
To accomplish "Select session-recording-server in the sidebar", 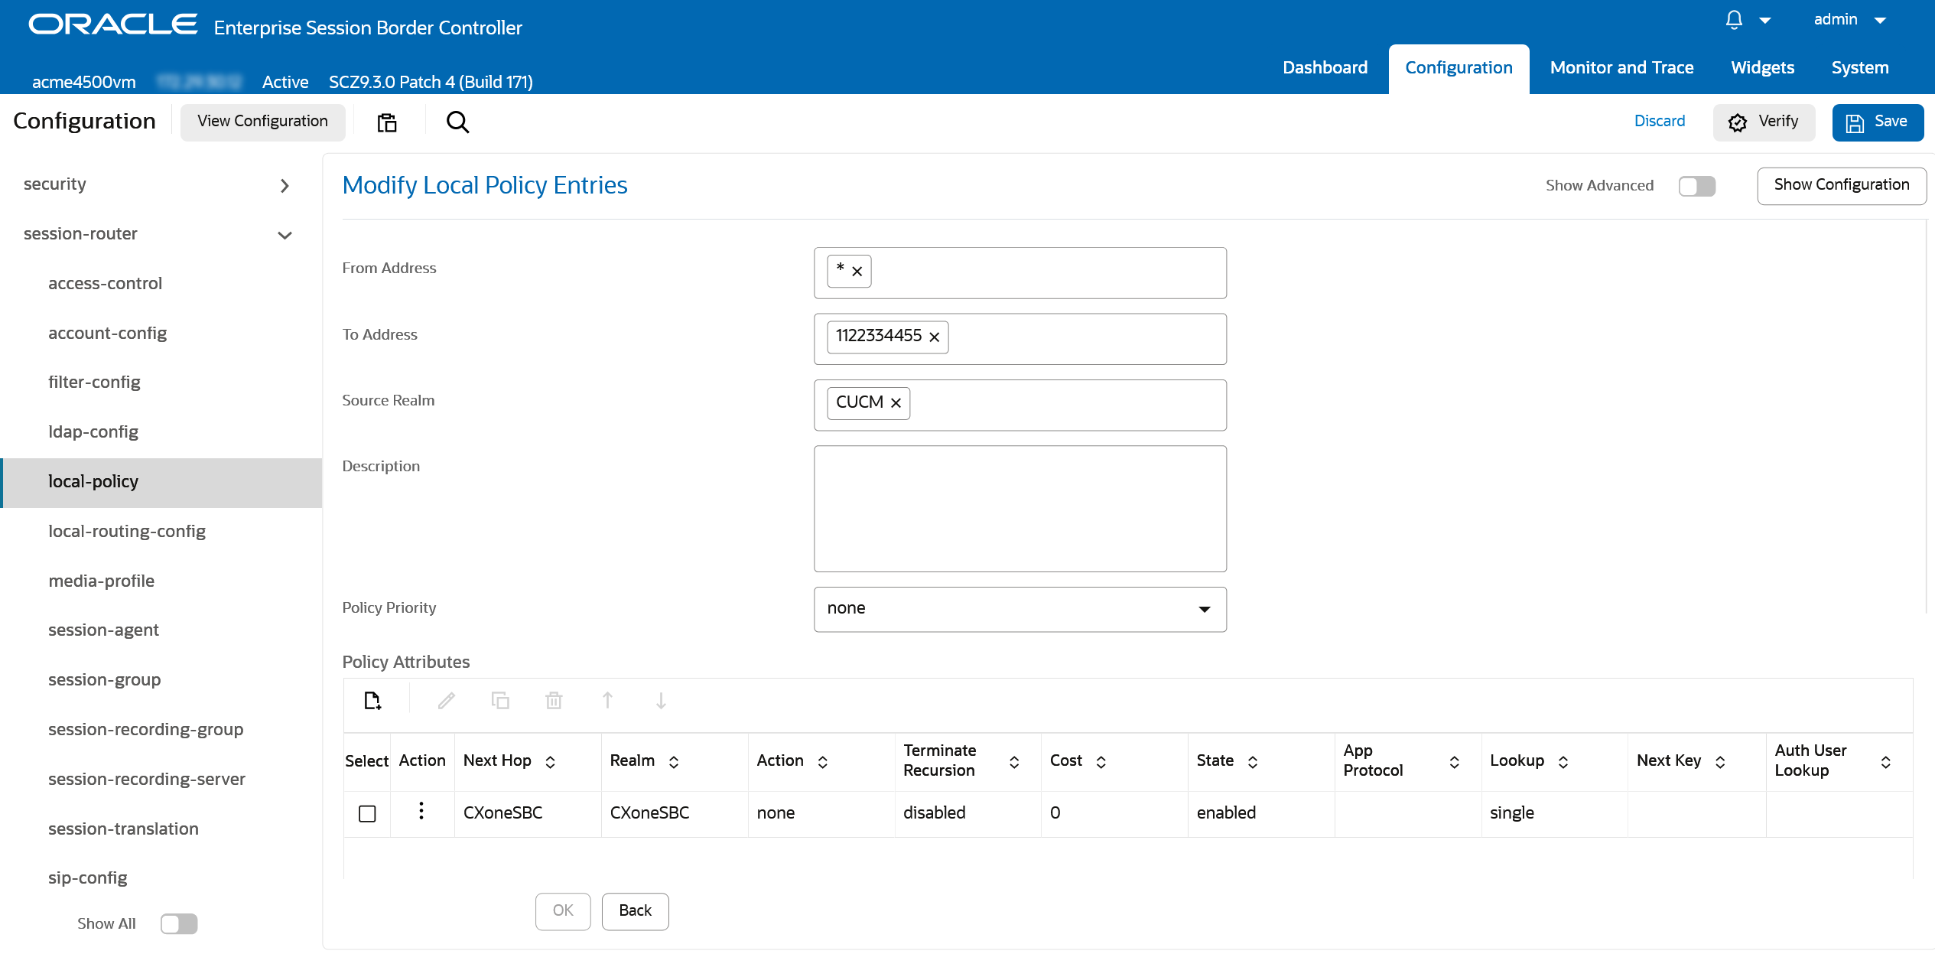I will pyautogui.click(x=147, y=780).
